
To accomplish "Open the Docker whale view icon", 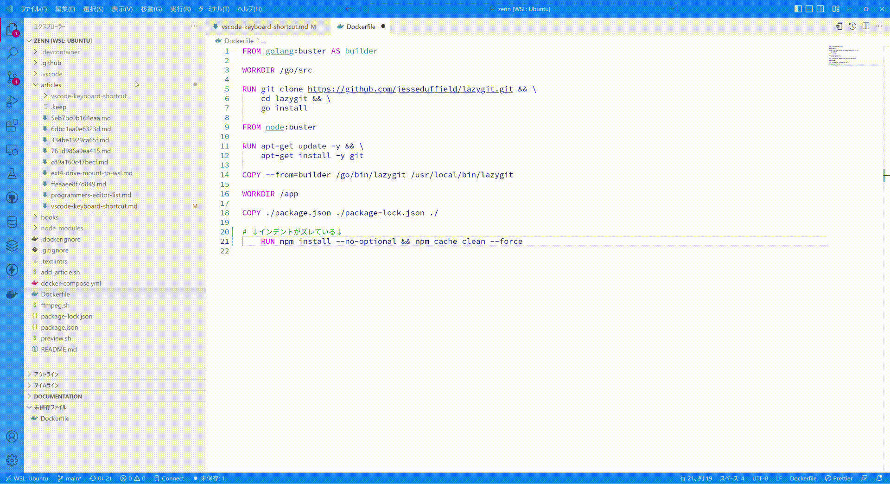I will click(12, 294).
